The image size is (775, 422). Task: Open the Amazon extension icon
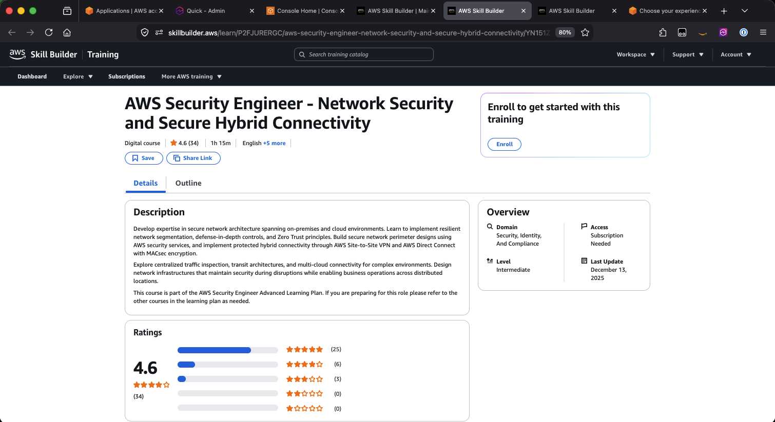pos(703,33)
